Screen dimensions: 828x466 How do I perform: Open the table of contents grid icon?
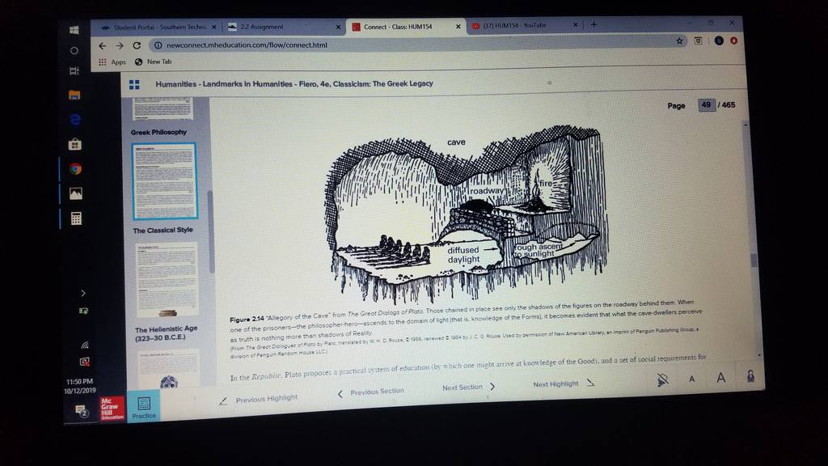tap(134, 84)
